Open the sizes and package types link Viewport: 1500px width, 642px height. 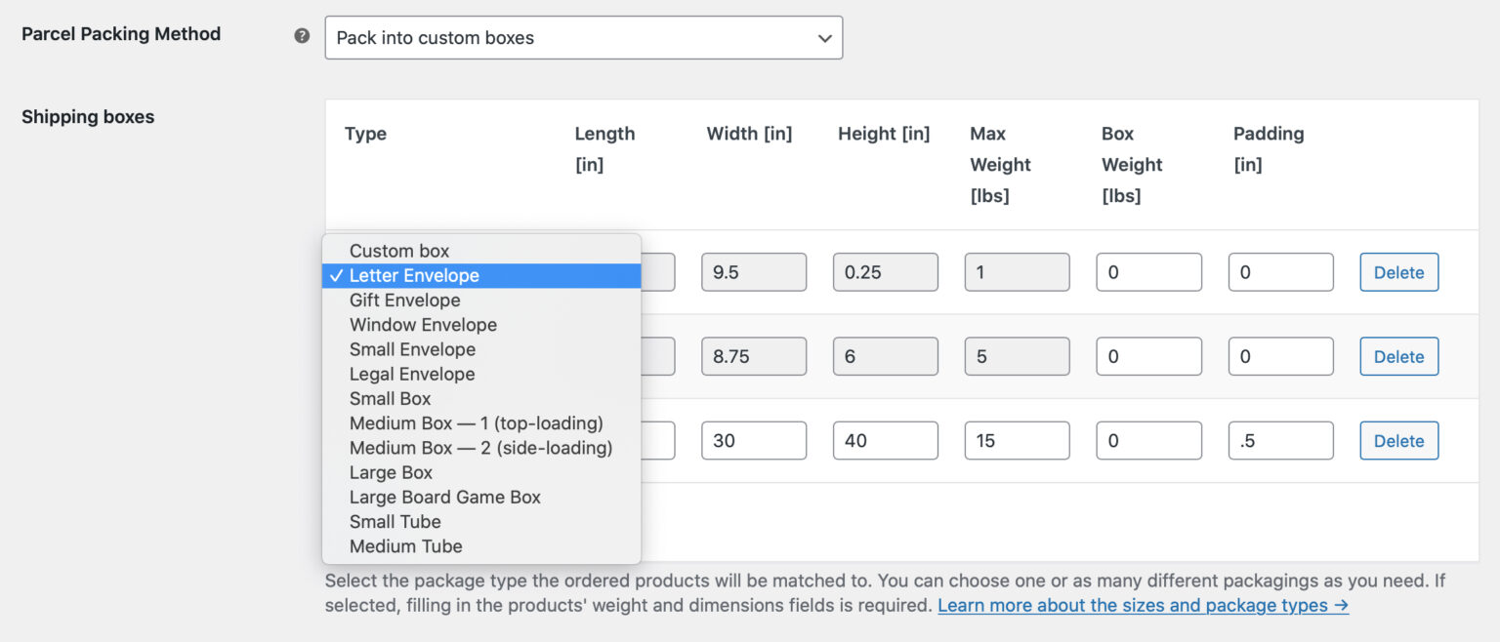pyautogui.click(x=1141, y=605)
